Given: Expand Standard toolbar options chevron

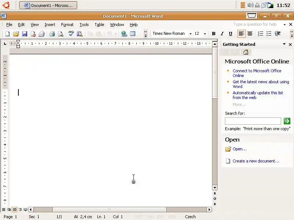Looking at the screenshot, I should (x=146, y=34).
